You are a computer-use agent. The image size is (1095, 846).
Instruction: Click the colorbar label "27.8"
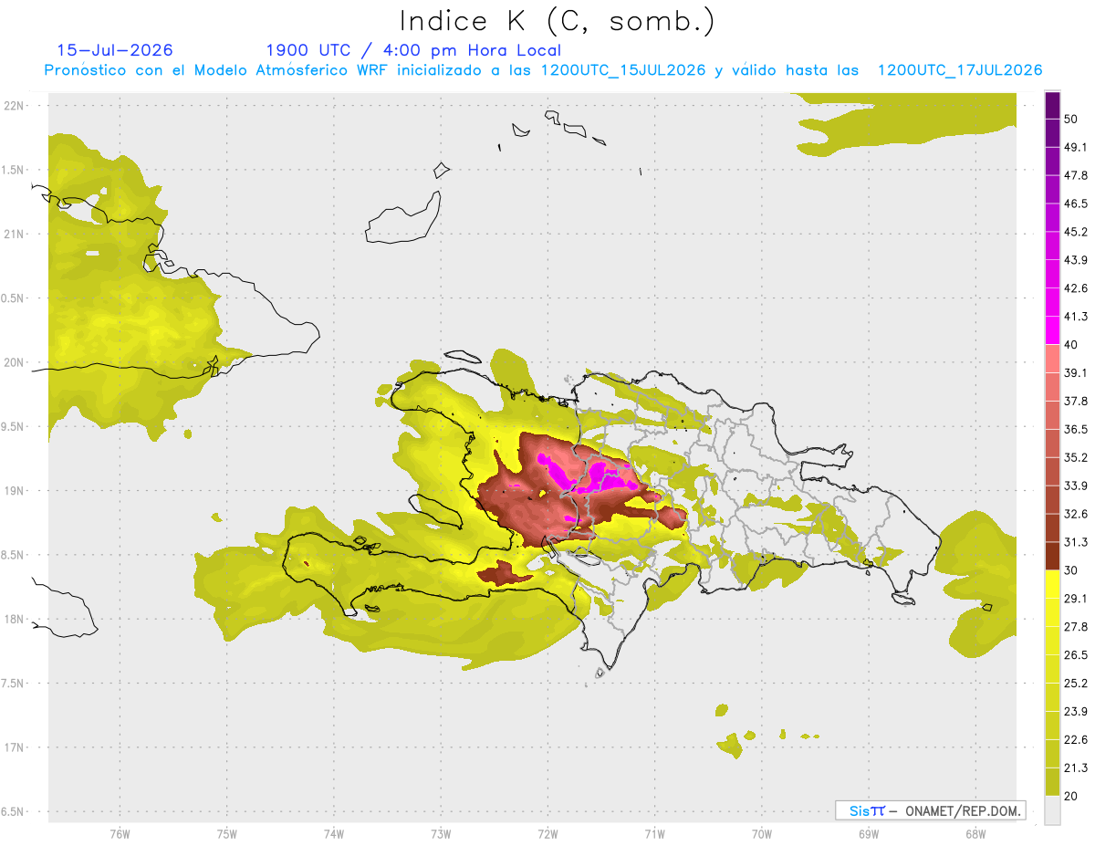click(1075, 626)
